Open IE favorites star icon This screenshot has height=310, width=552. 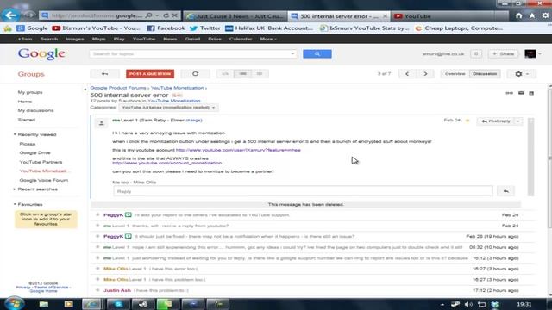532,15
